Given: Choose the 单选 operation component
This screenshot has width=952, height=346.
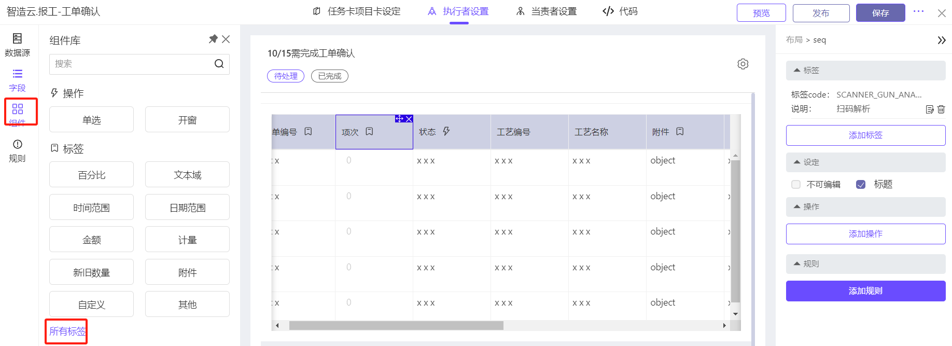Looking at the screenshot, I should click(92, 120).
